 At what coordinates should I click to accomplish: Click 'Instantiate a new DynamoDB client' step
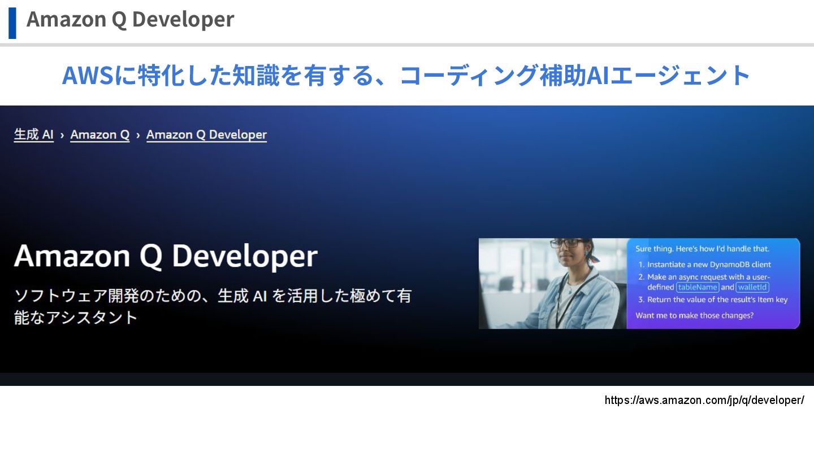pos(709,264)
